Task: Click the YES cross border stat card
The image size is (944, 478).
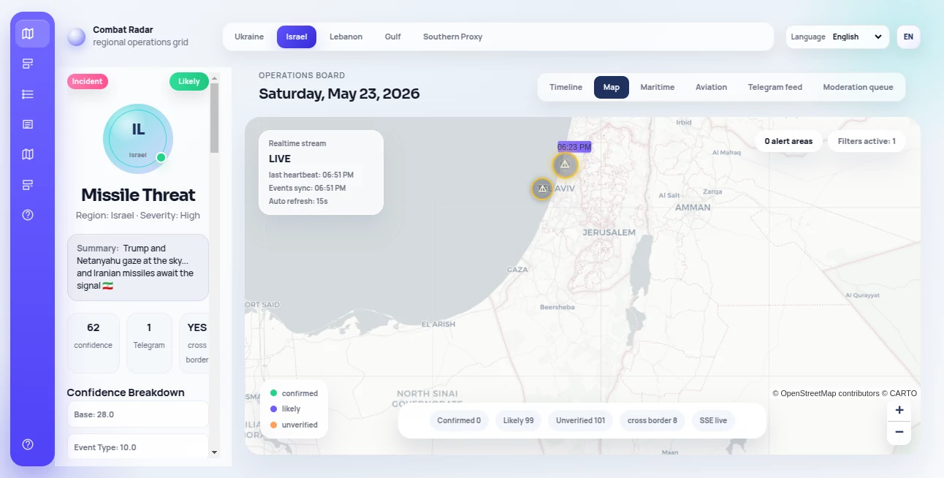Action: [194, 343]
